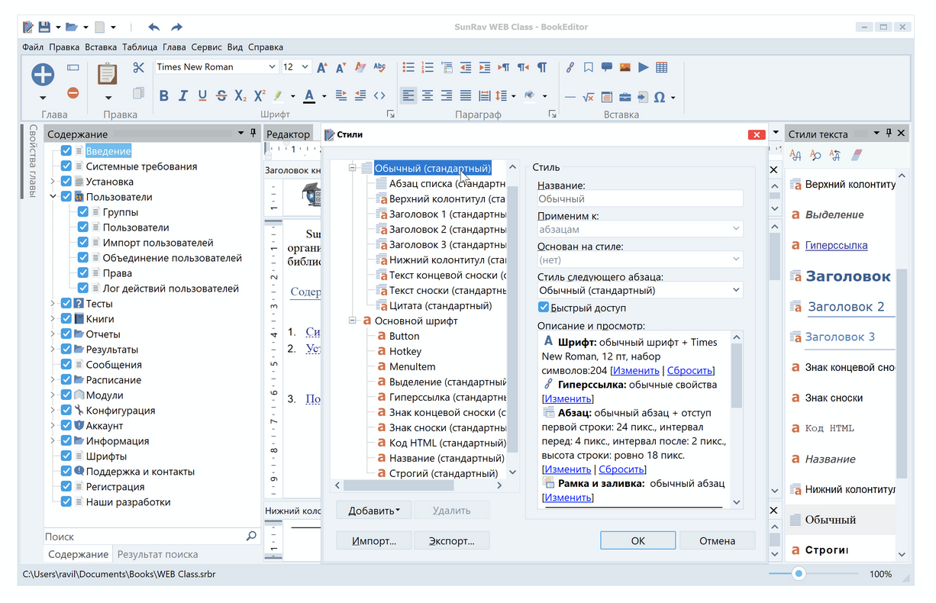Apply subscript formatting

click(240, 95)
